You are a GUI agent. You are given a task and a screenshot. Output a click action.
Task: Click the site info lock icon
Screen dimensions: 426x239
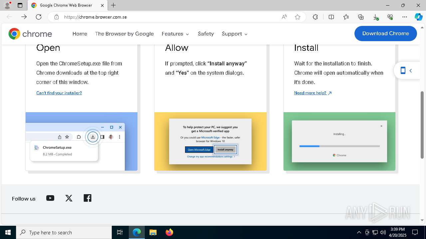tap(57, 17)
